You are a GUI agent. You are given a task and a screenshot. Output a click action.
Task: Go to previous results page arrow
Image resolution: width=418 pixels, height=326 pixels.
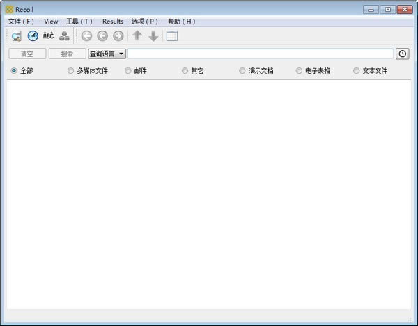point(102,36)
